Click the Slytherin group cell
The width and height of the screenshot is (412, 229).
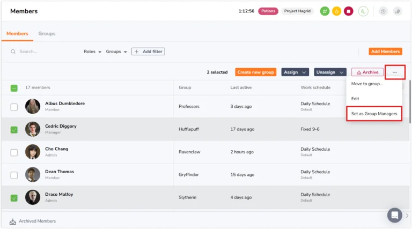pos(187,197)
